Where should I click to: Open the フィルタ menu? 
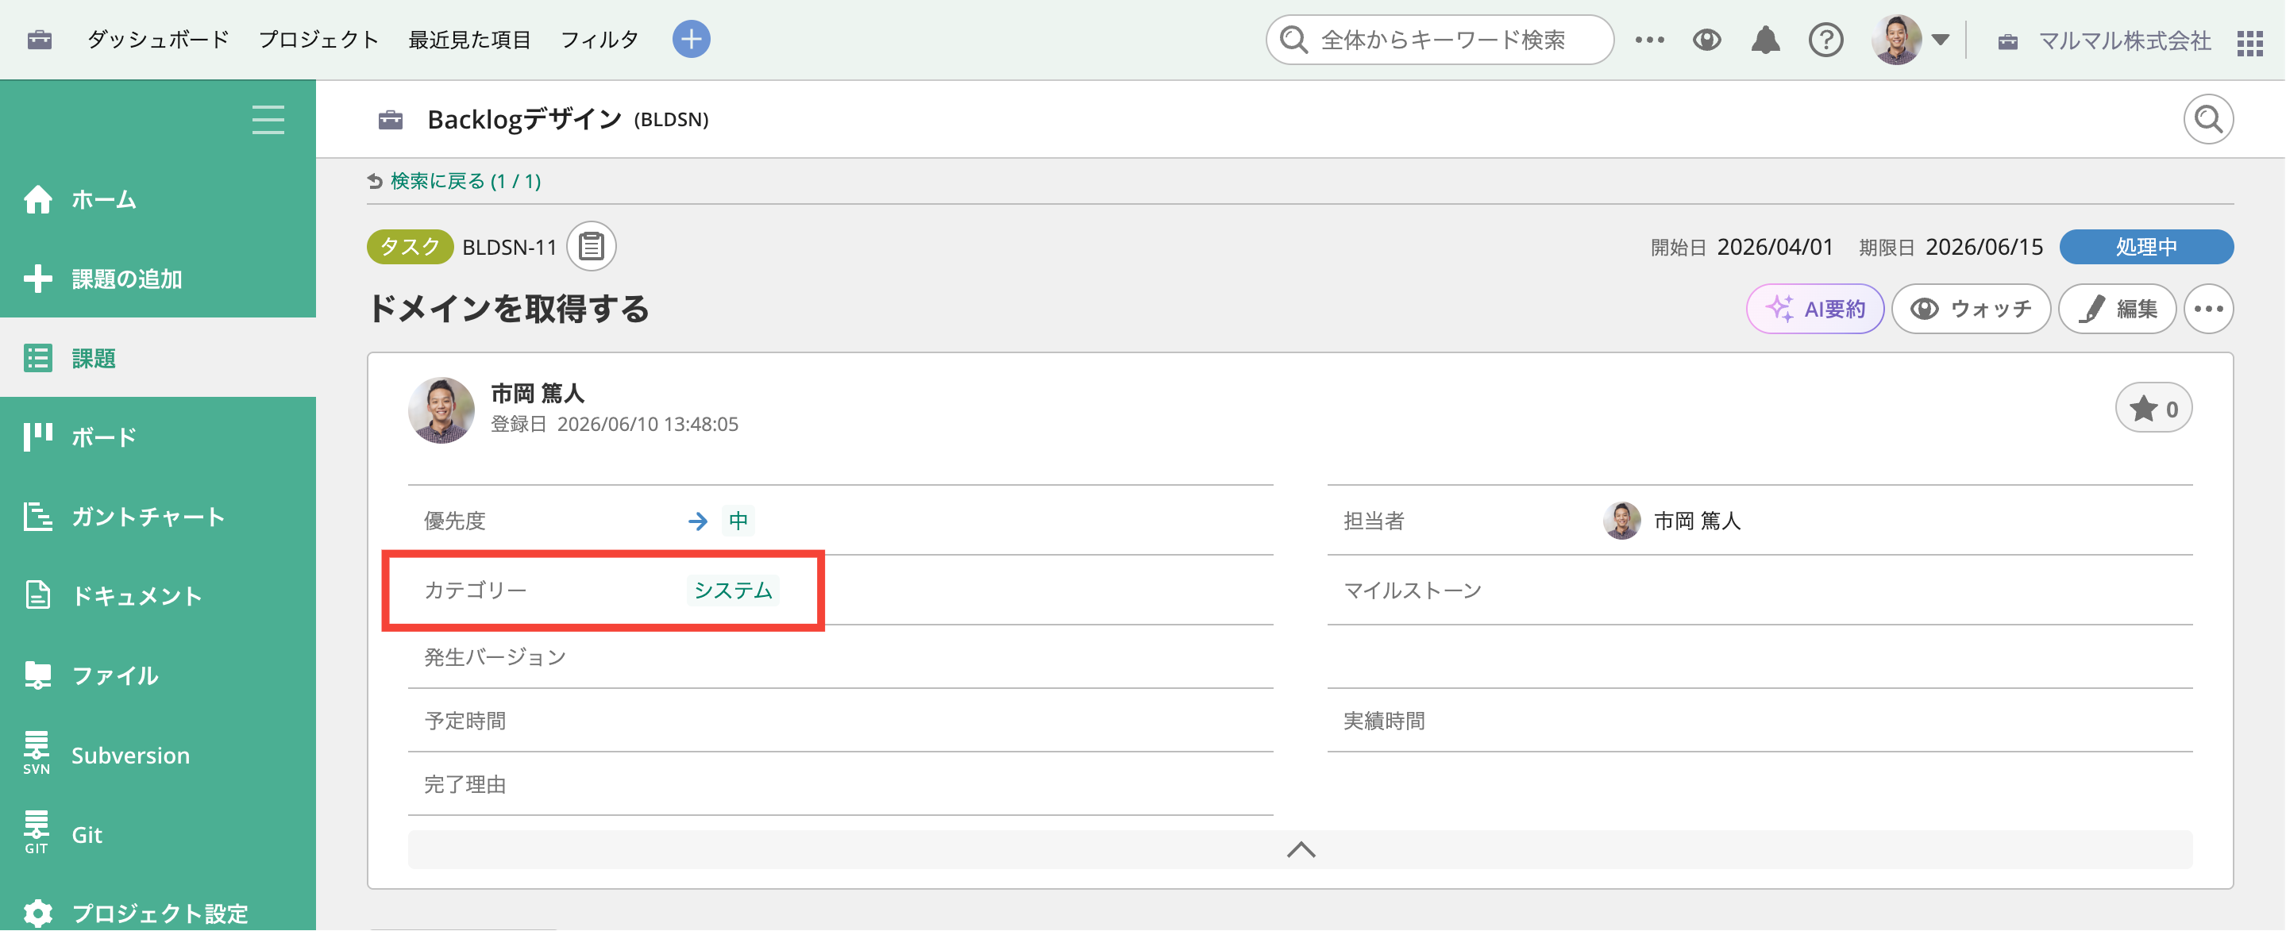pyautogui.click(x=600, y=40)
